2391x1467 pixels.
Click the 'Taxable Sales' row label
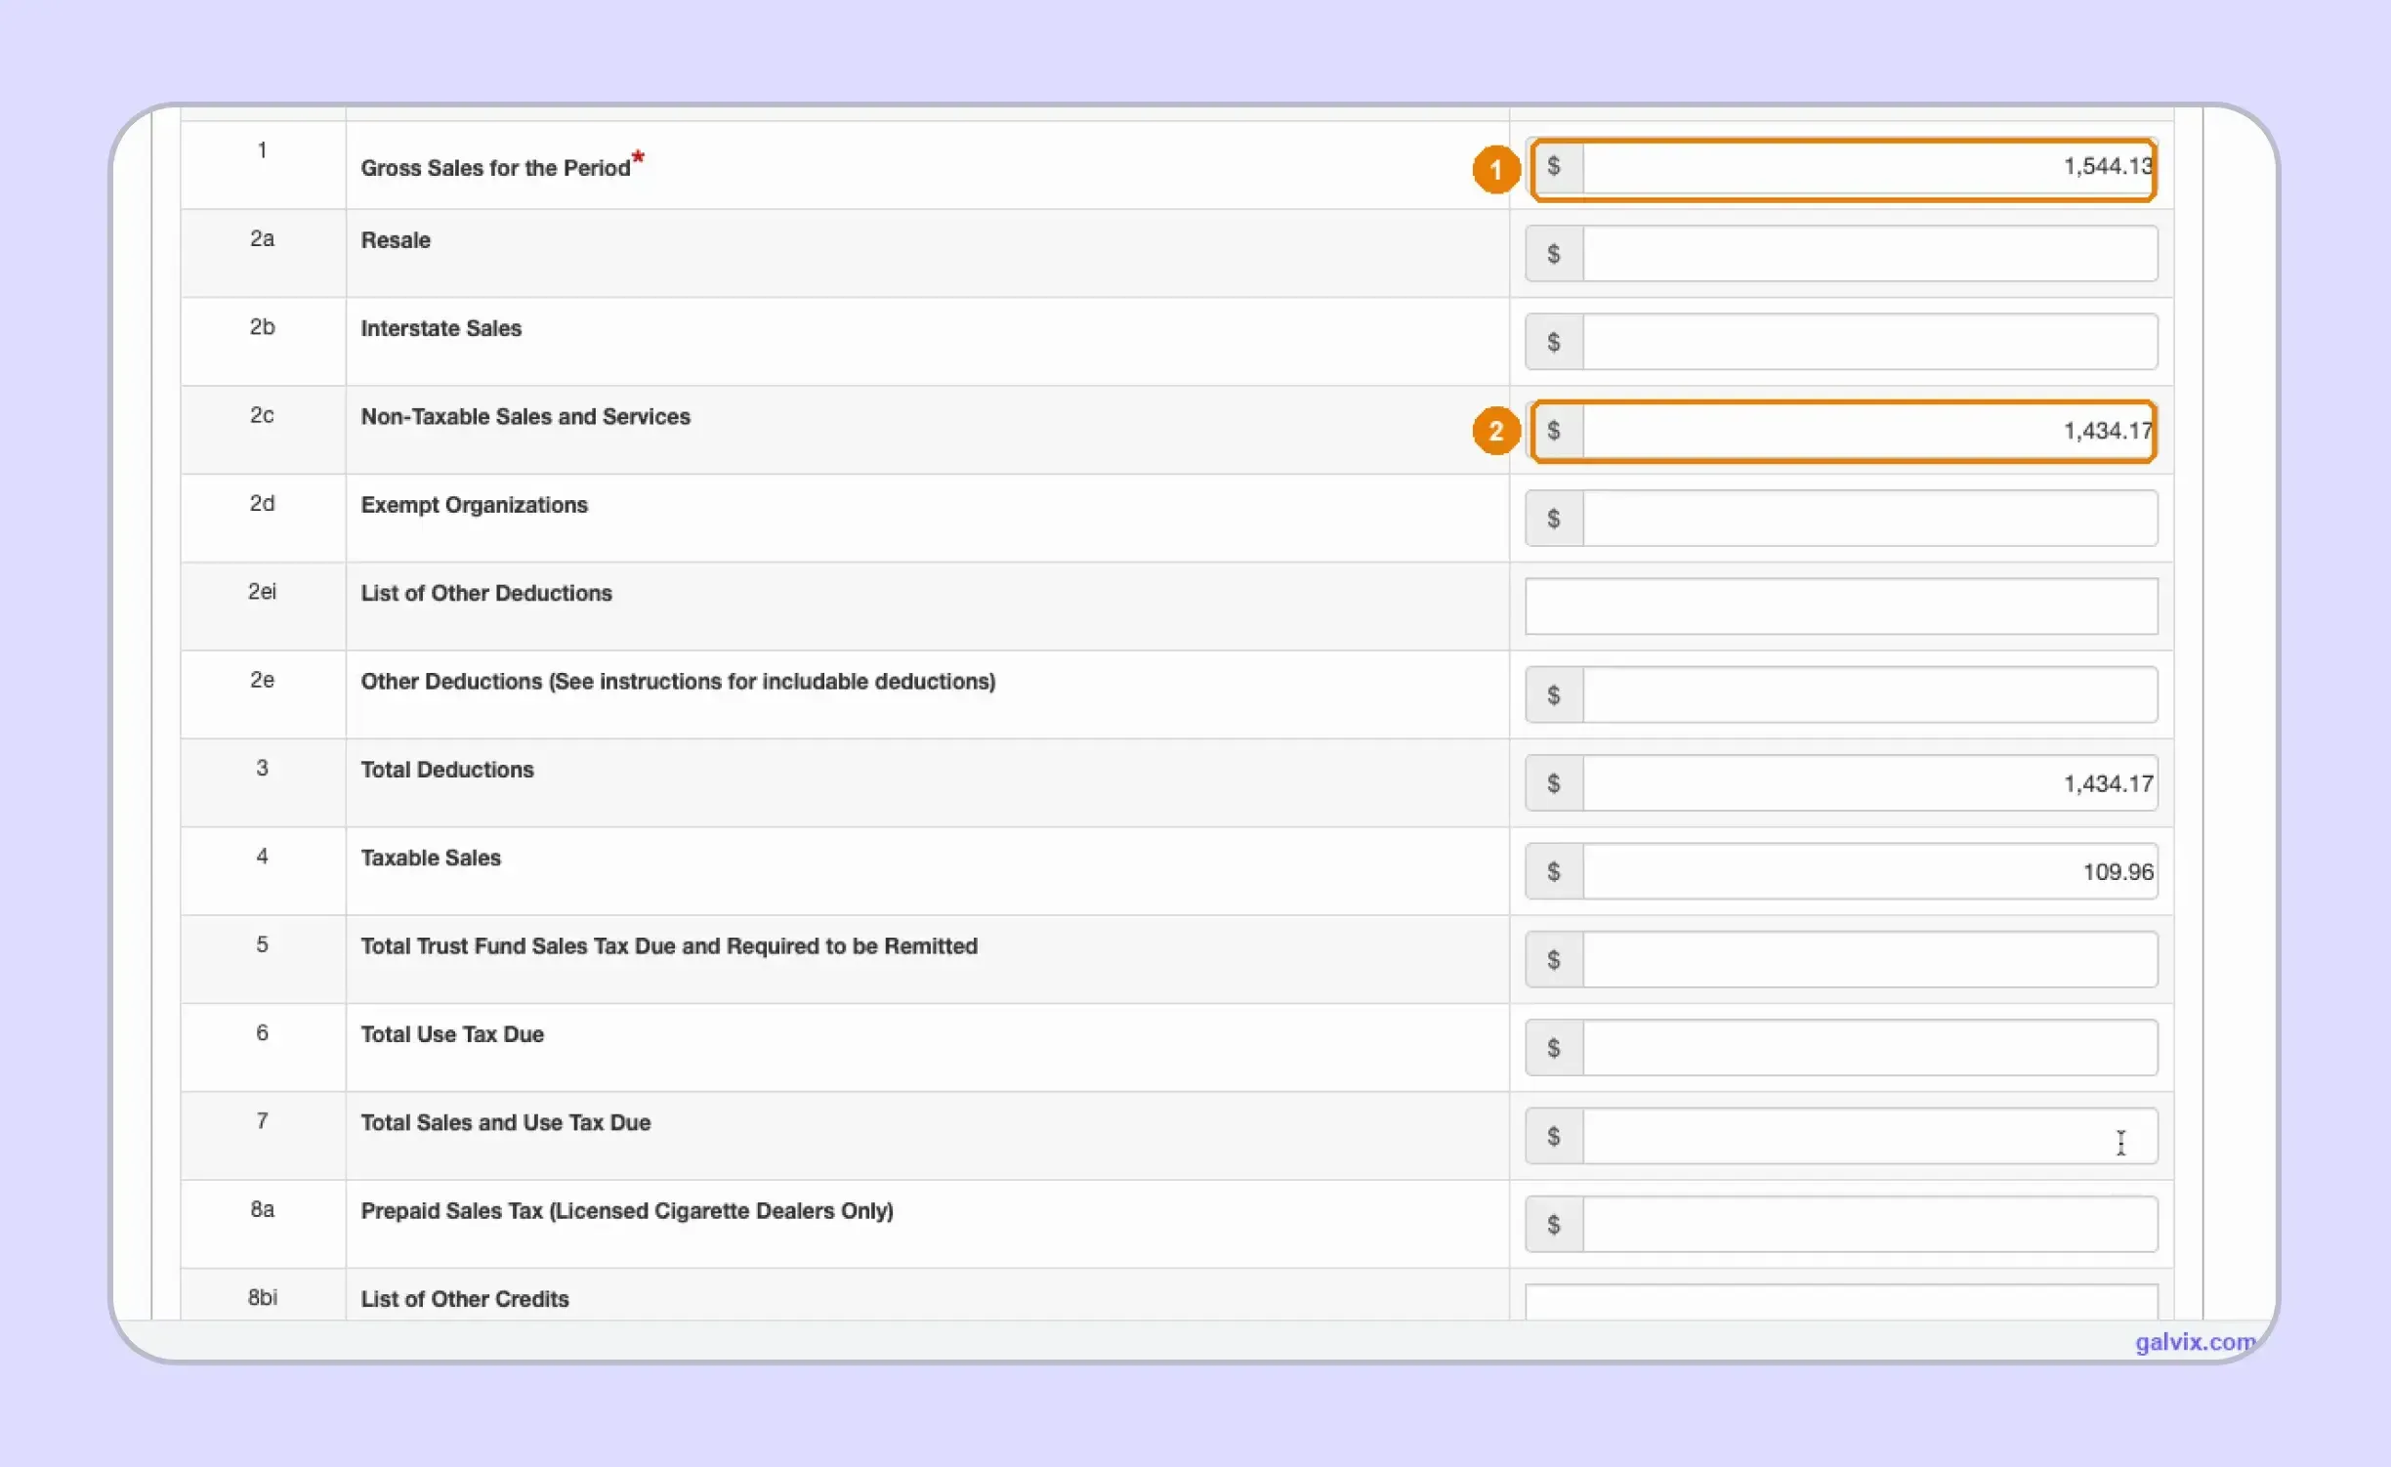pyautogui.click(x=431, y=858)
